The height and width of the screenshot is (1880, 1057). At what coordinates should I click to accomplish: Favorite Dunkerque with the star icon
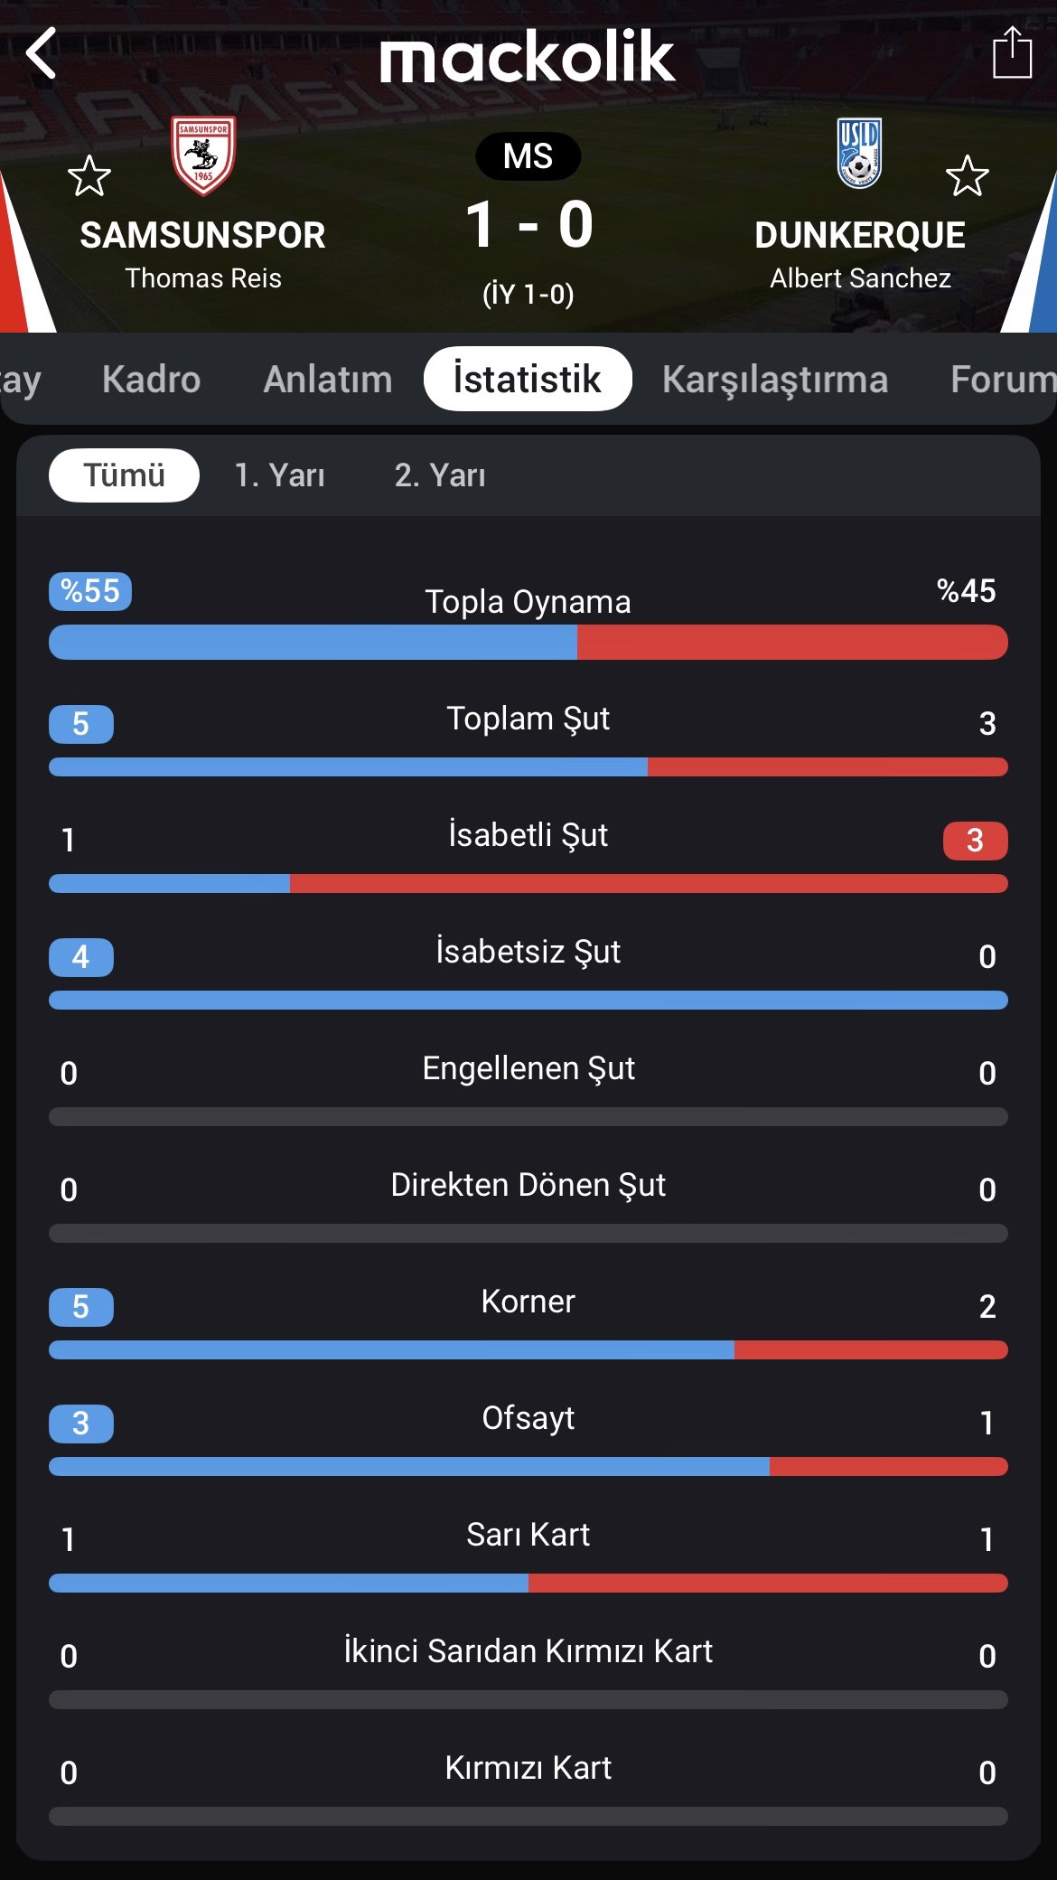[968, 175]
